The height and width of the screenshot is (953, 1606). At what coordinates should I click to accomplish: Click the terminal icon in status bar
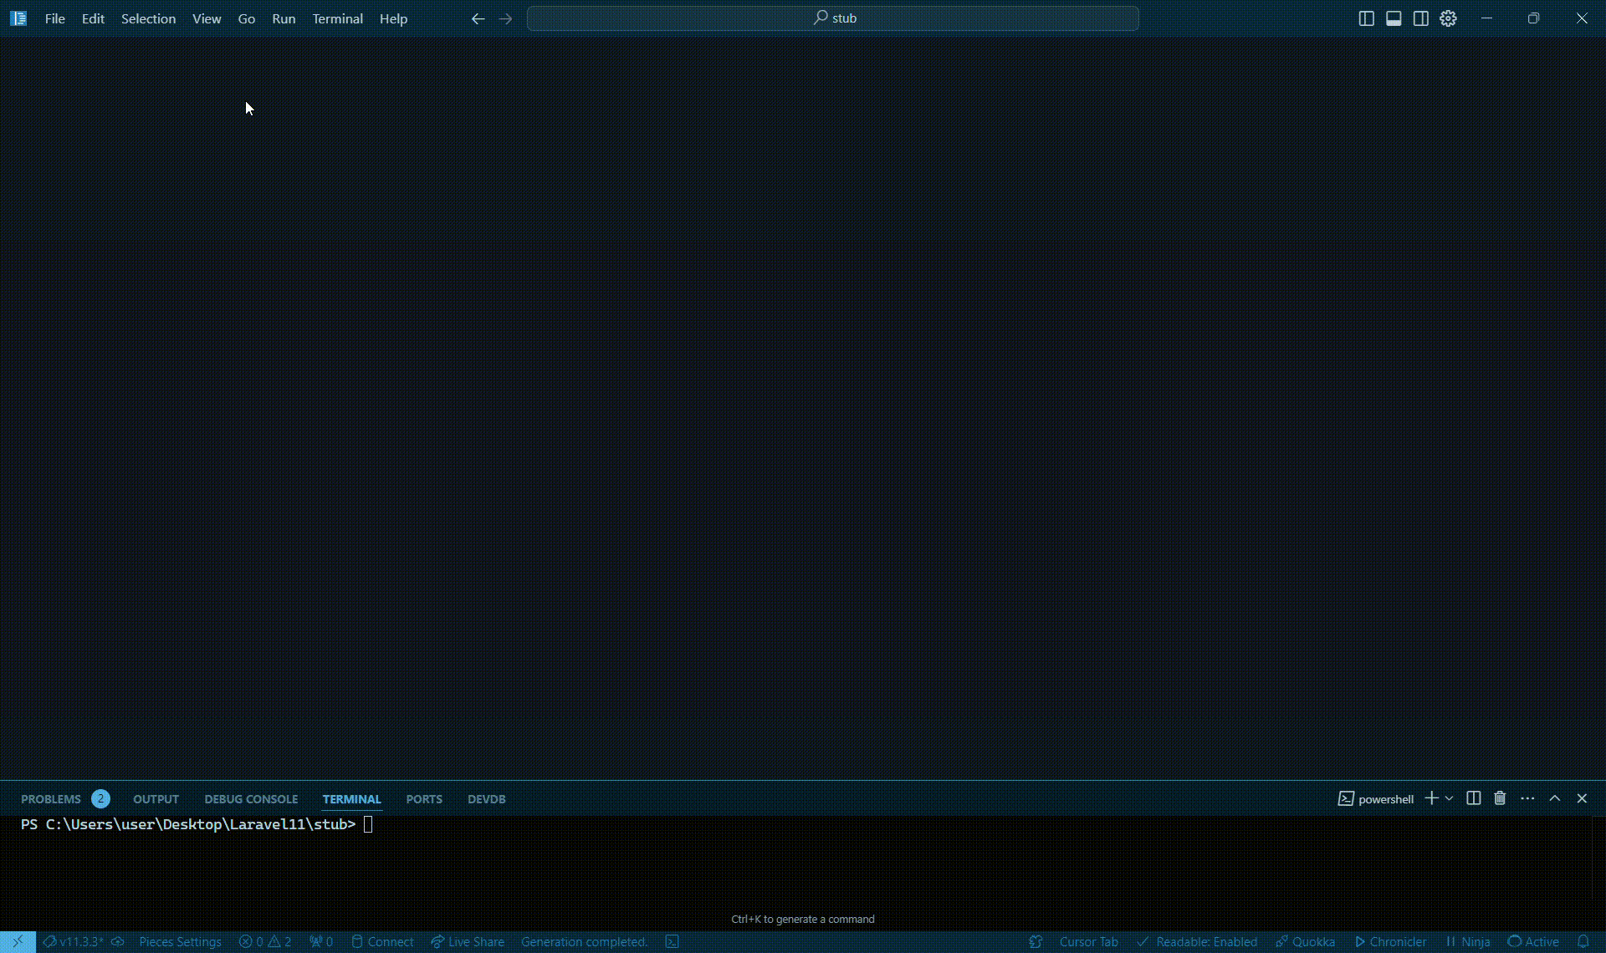(672, 941)
